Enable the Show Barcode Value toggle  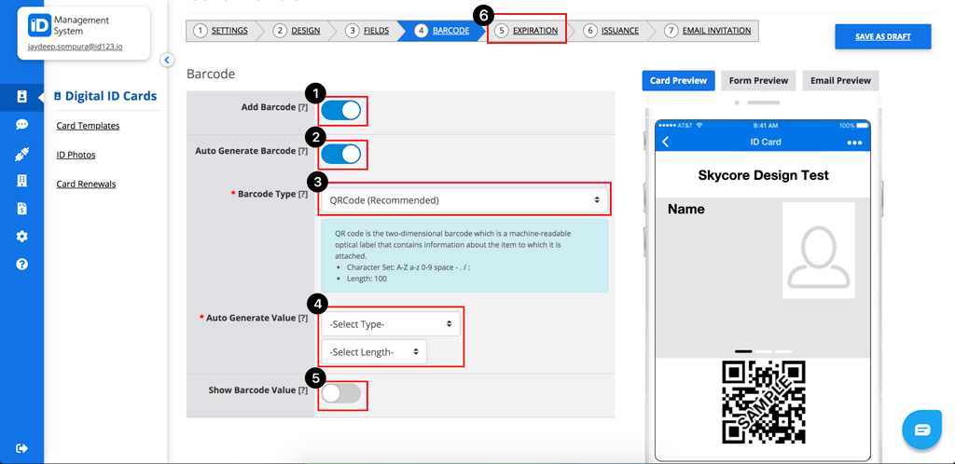tap(341, 393)
